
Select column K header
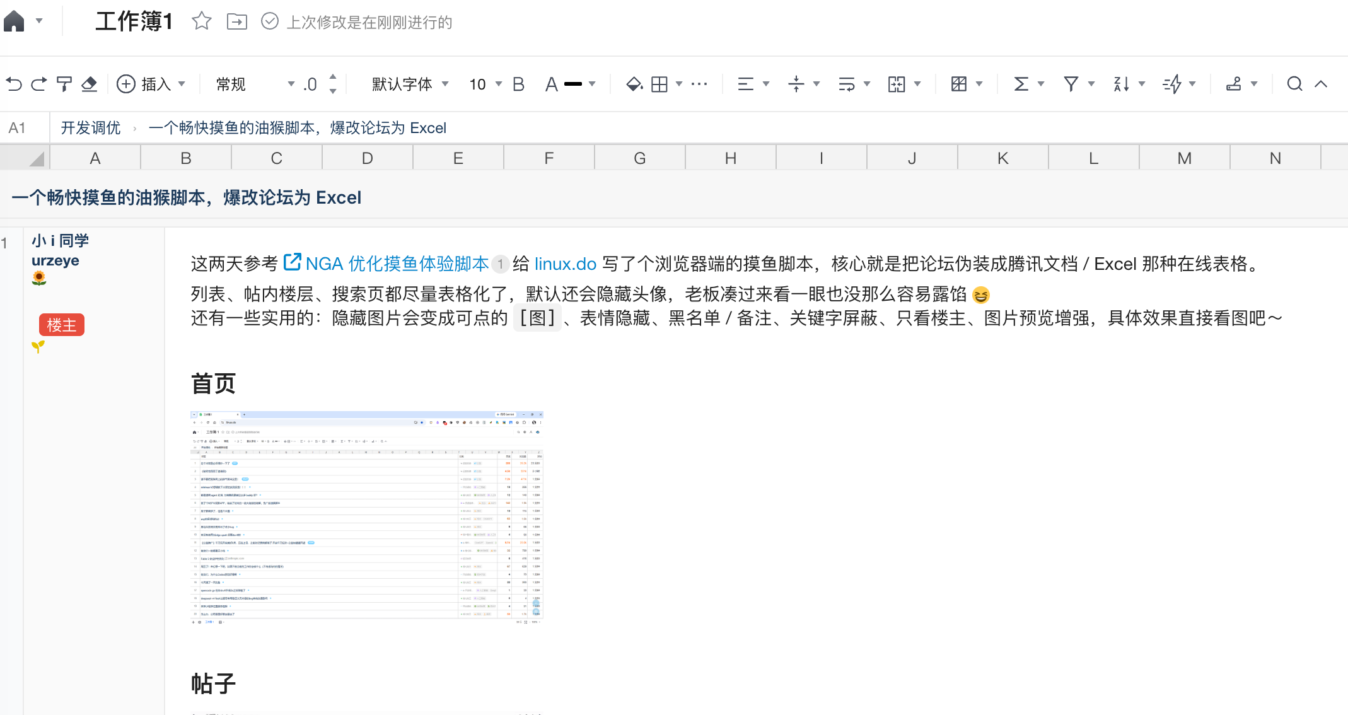[1003, 158]
